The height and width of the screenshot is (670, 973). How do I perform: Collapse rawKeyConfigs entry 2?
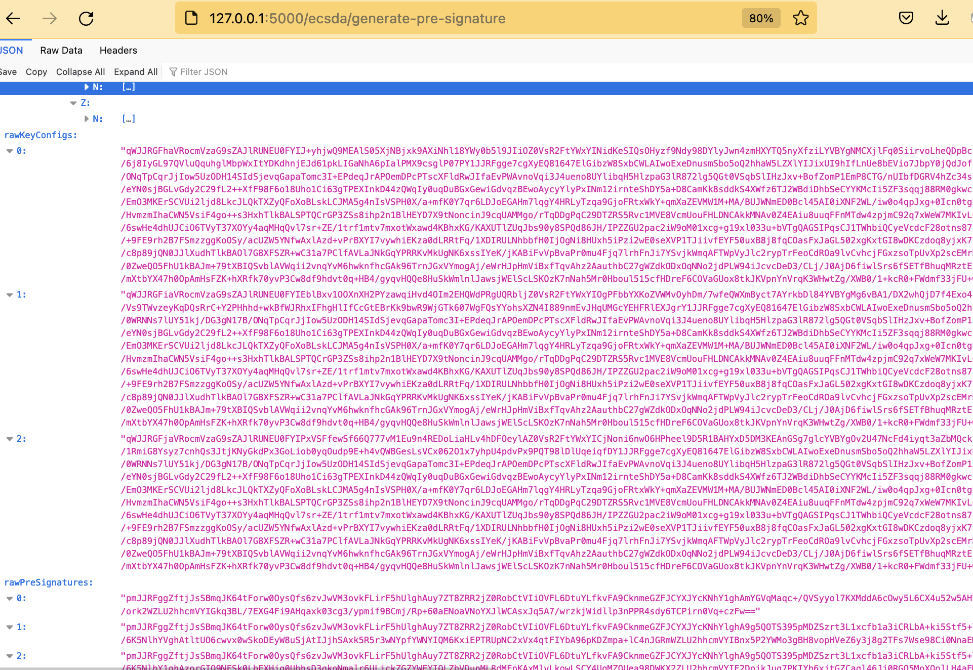pyautogui.click(x=10, y=439)
